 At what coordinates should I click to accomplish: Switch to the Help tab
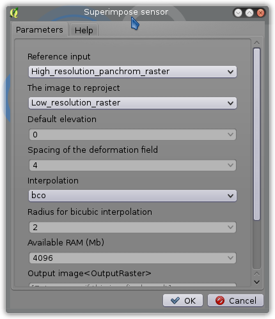point(84,30)
